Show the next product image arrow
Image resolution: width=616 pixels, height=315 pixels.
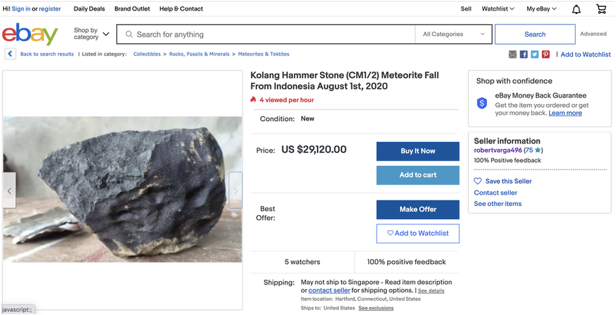pyautogui.click(x=235, y=190)
